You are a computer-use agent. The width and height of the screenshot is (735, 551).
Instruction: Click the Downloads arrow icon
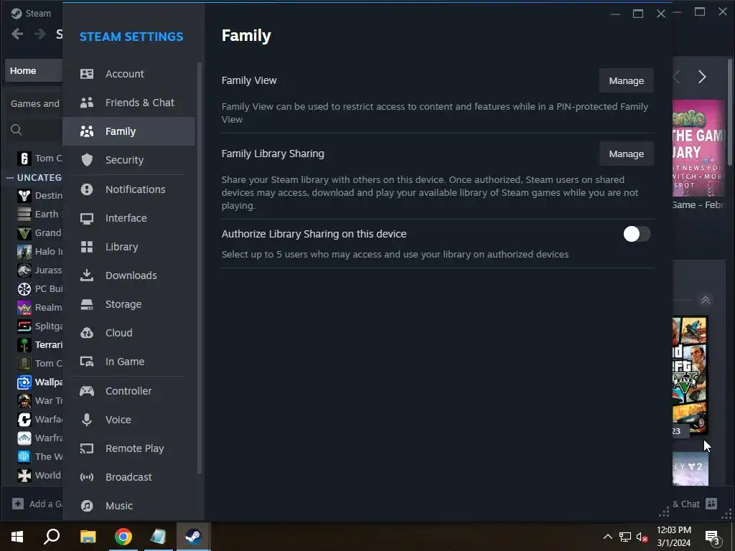point(87,275)
